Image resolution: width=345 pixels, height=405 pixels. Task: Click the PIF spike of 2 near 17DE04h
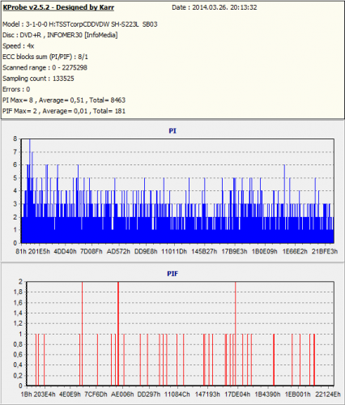[236, 334]
